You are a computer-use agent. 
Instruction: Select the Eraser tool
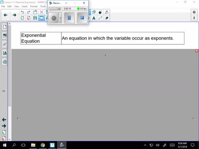[x=107, y=18]
